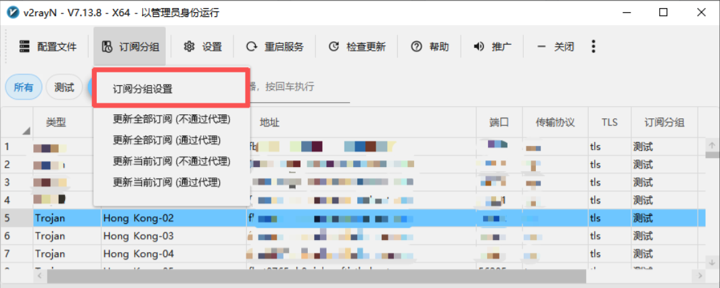The height and width of the screenshot is (288, 720).
Task: Click the select-all corner triangle of the table
Action: point(26,131)
